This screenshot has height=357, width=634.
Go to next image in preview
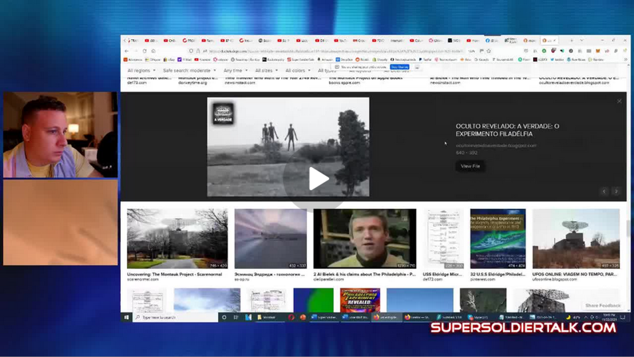click(x=616, y=191)
